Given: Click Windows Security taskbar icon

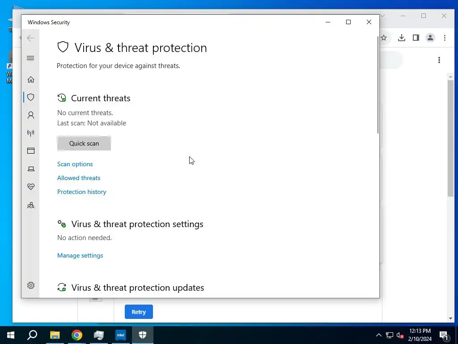Looking at the screenshot, I should pyautogui.click(x=143, y=335).
